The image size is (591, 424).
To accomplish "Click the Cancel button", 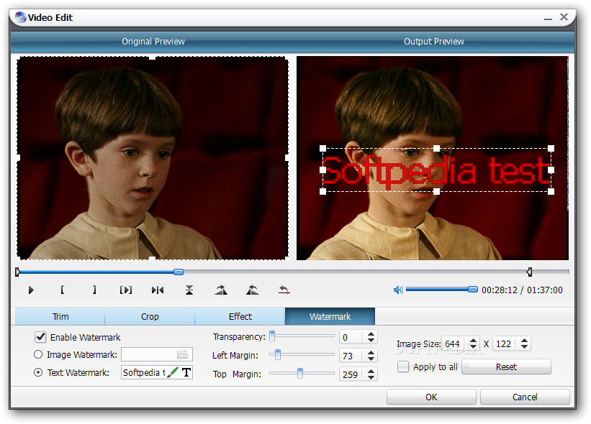I will tap(525, 397).
